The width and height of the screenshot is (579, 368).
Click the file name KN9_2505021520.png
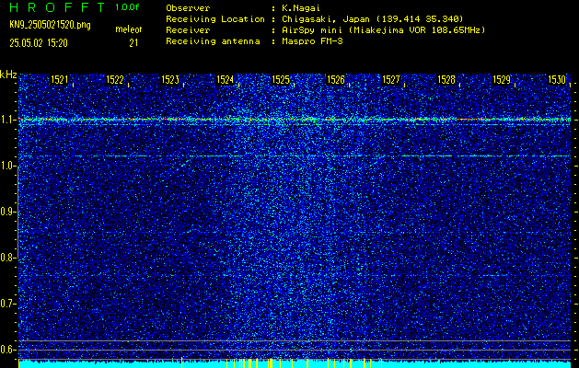click(50, 25)
